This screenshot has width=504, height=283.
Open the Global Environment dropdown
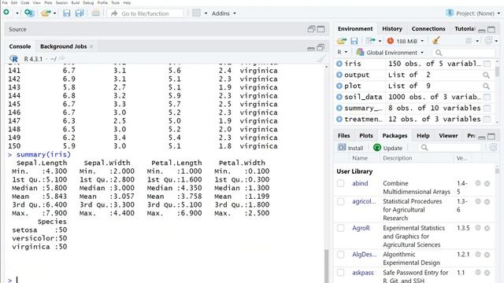(391, 53)
